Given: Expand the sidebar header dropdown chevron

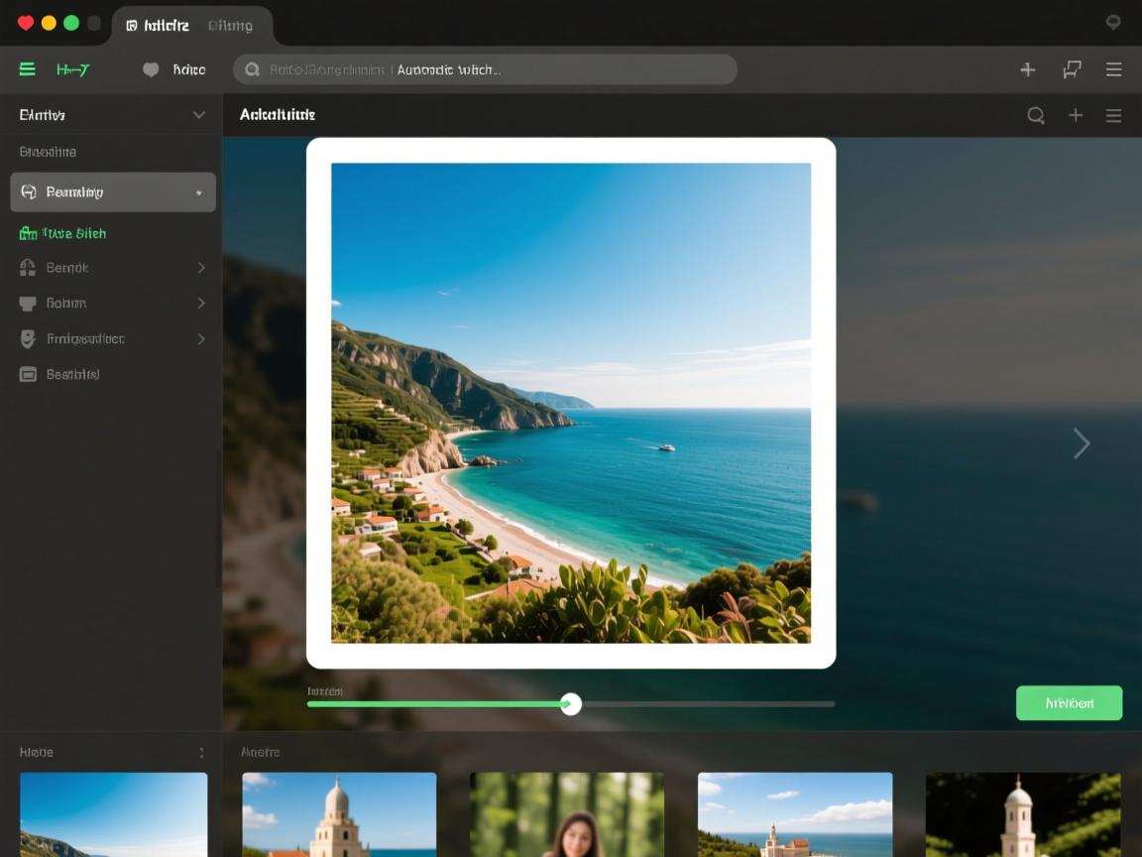Looking at the screenshot, I should point(199,115).
